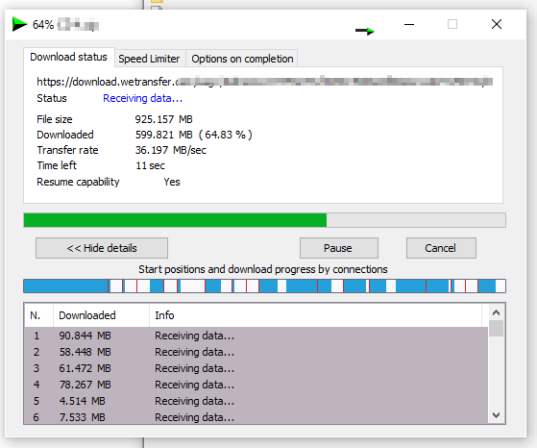Screen dimensions: 537x448
Task: Click the green IDM arrow title icon
Action: [19, 24]
